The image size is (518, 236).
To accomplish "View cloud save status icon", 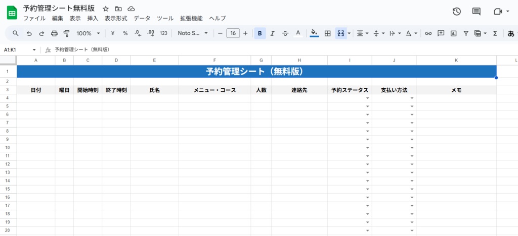I will pyautogui.click(x=131, y=9).
